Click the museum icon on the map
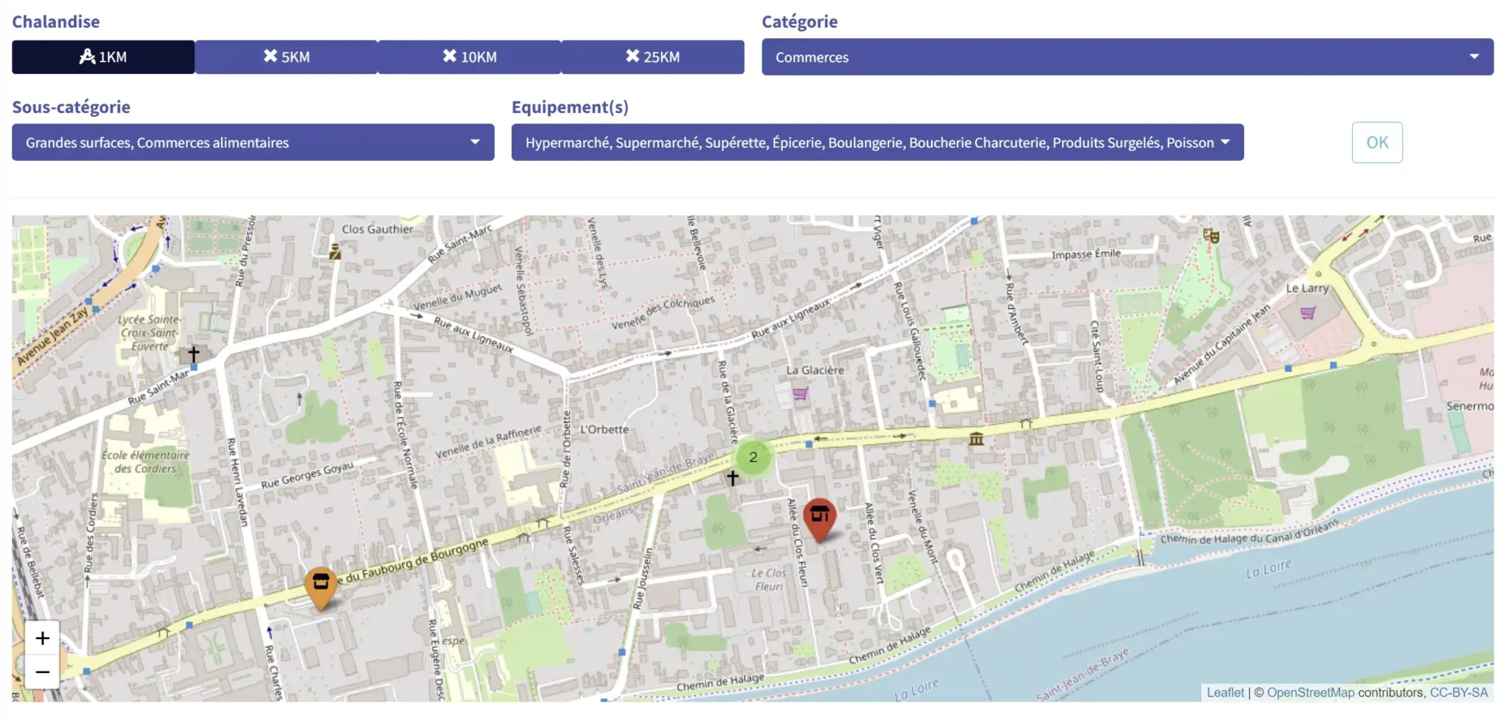 (976, 439)
